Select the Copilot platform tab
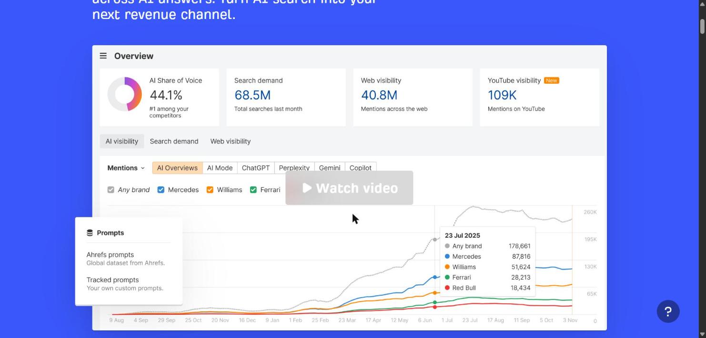 pos(361,167)
